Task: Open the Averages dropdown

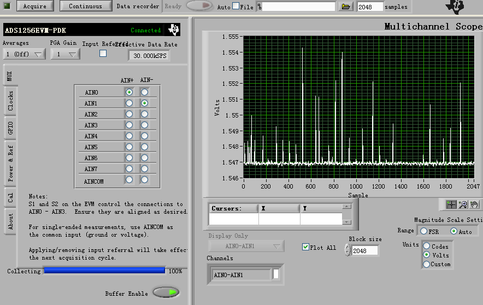Action: (24, 54)
